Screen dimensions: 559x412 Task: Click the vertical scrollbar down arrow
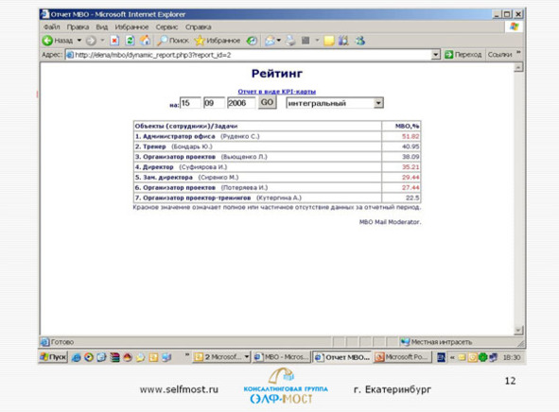tap(518, 331)
